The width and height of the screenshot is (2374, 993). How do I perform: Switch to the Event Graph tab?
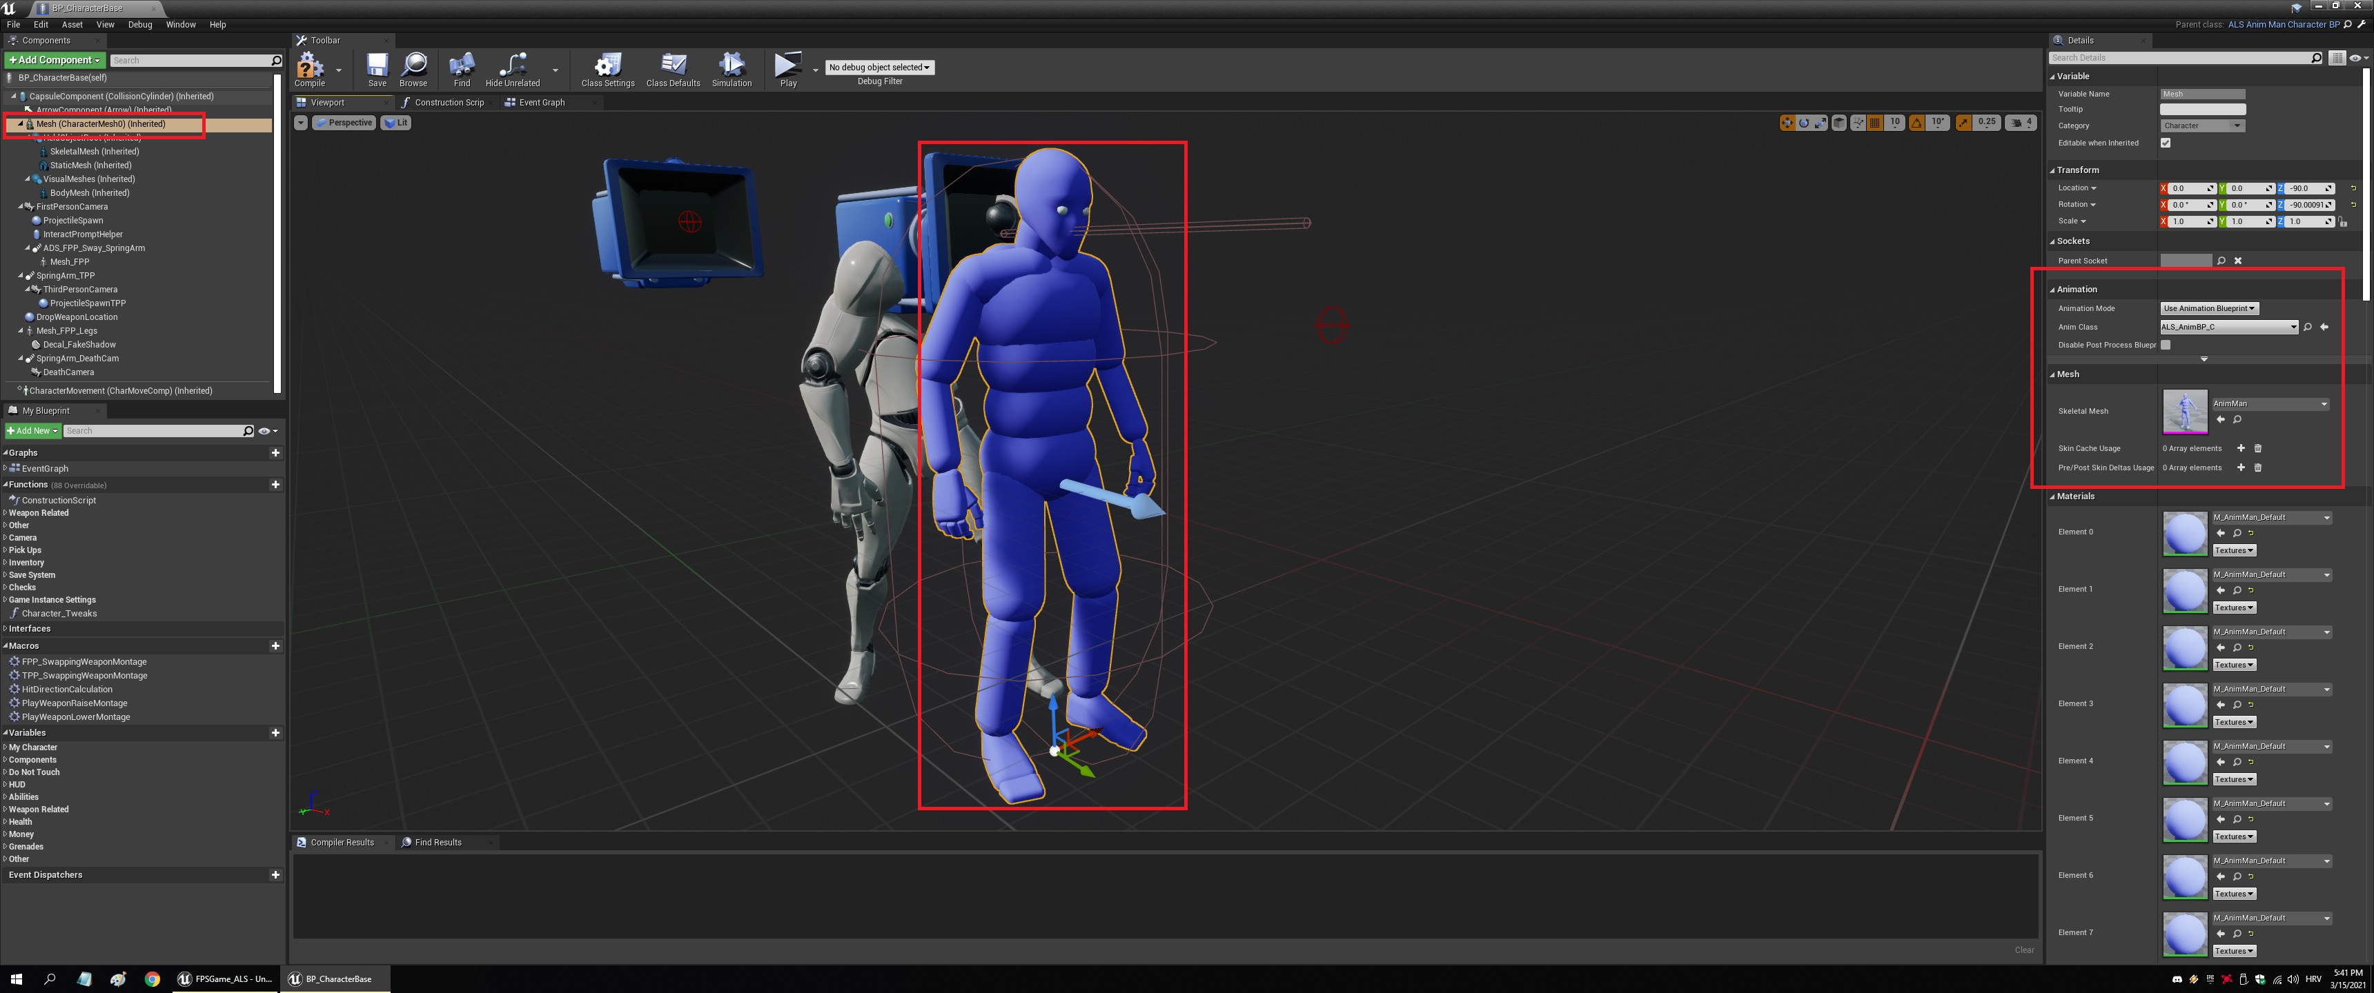point(541,102)
